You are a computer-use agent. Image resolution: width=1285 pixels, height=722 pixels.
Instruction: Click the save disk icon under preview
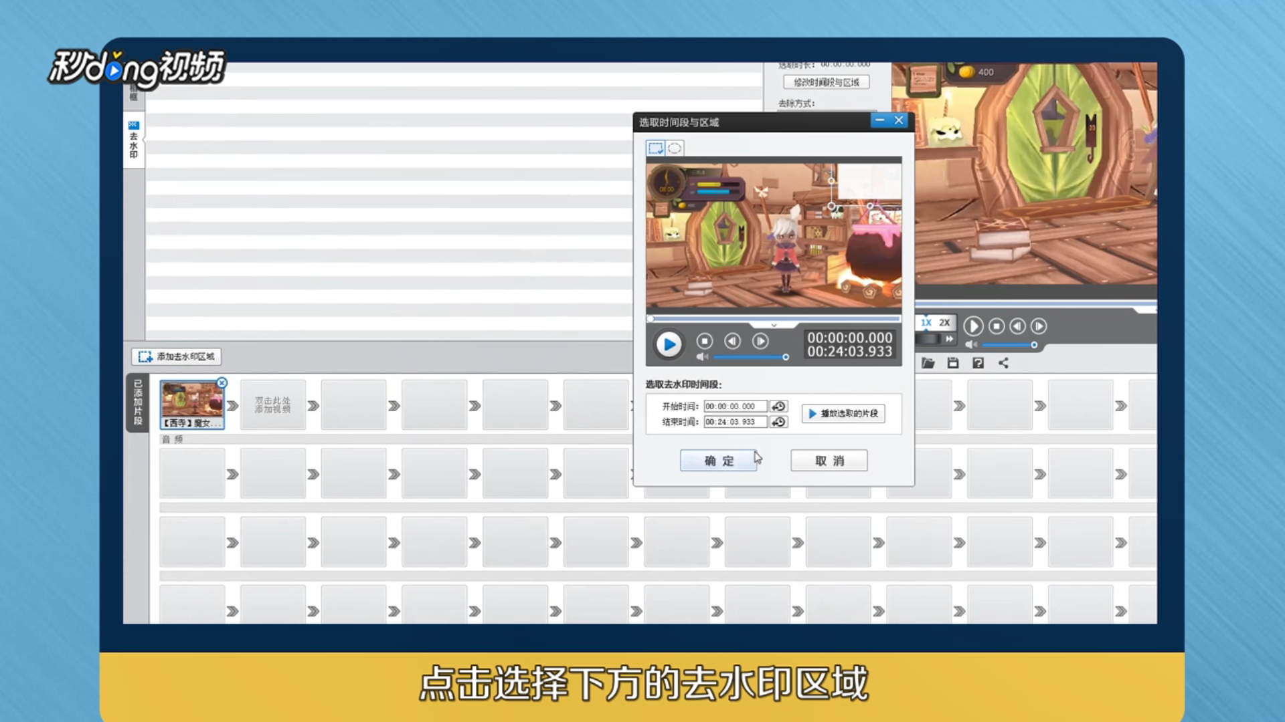953,363
